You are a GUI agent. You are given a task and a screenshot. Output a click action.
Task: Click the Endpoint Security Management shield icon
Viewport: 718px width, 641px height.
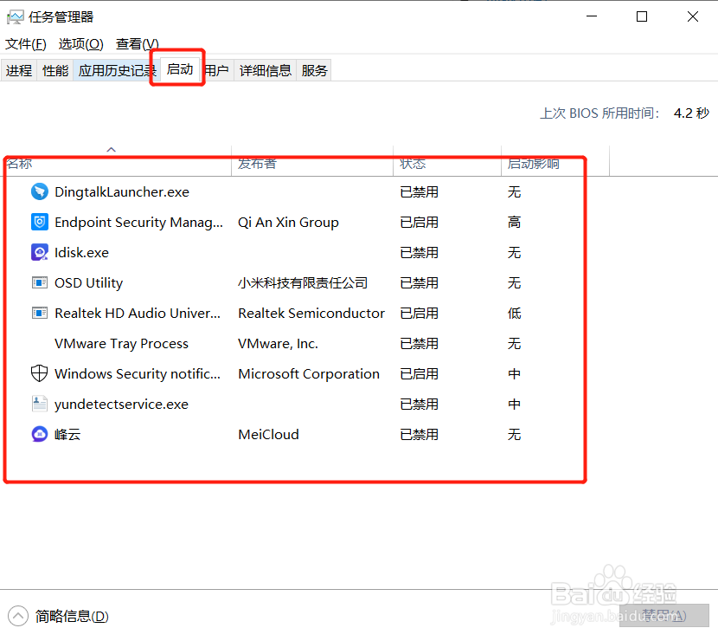(39, 222)
